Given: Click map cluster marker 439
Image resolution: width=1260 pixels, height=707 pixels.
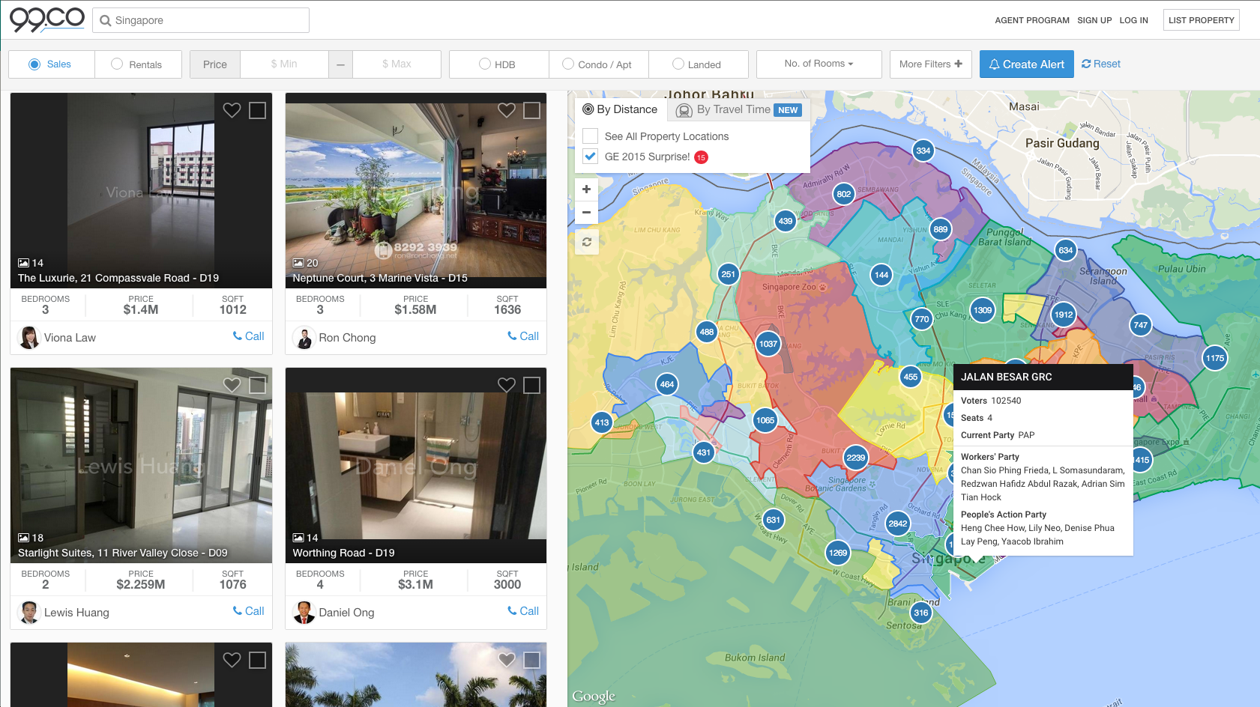Looking at the screenshot, I should (786, 221).
